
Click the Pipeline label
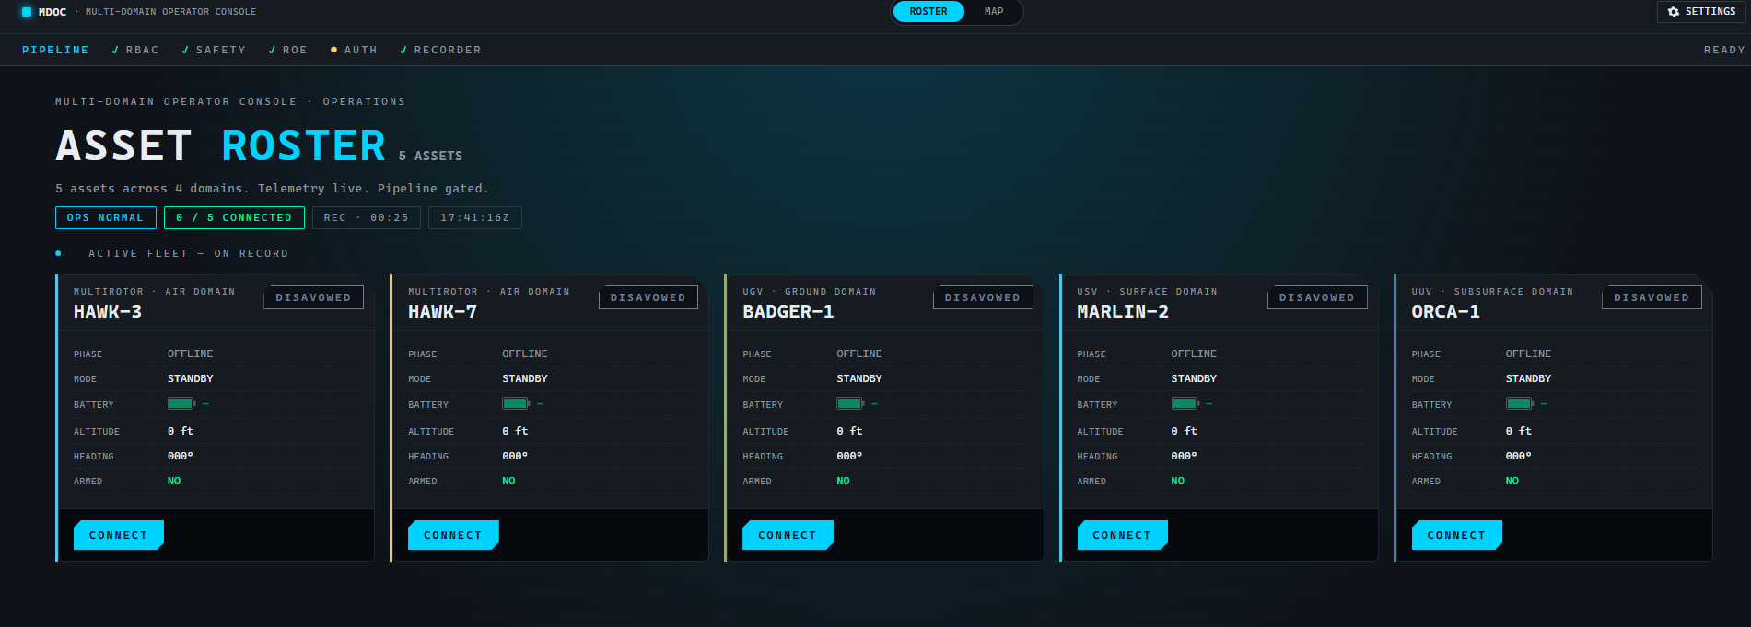(55, 50)
